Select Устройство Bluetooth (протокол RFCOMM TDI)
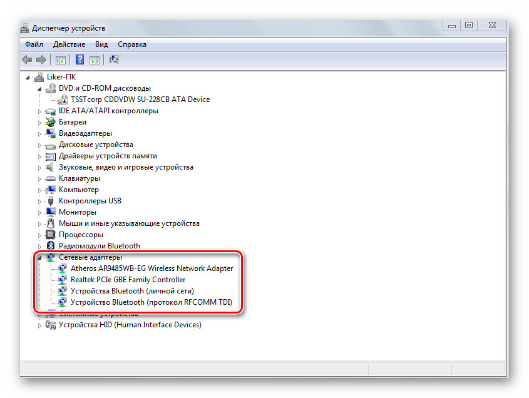 pos(152,302)
